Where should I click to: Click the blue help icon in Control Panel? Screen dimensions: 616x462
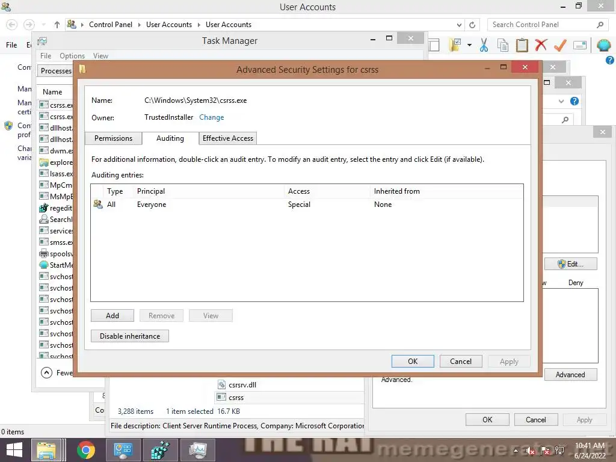coord(610,60)
